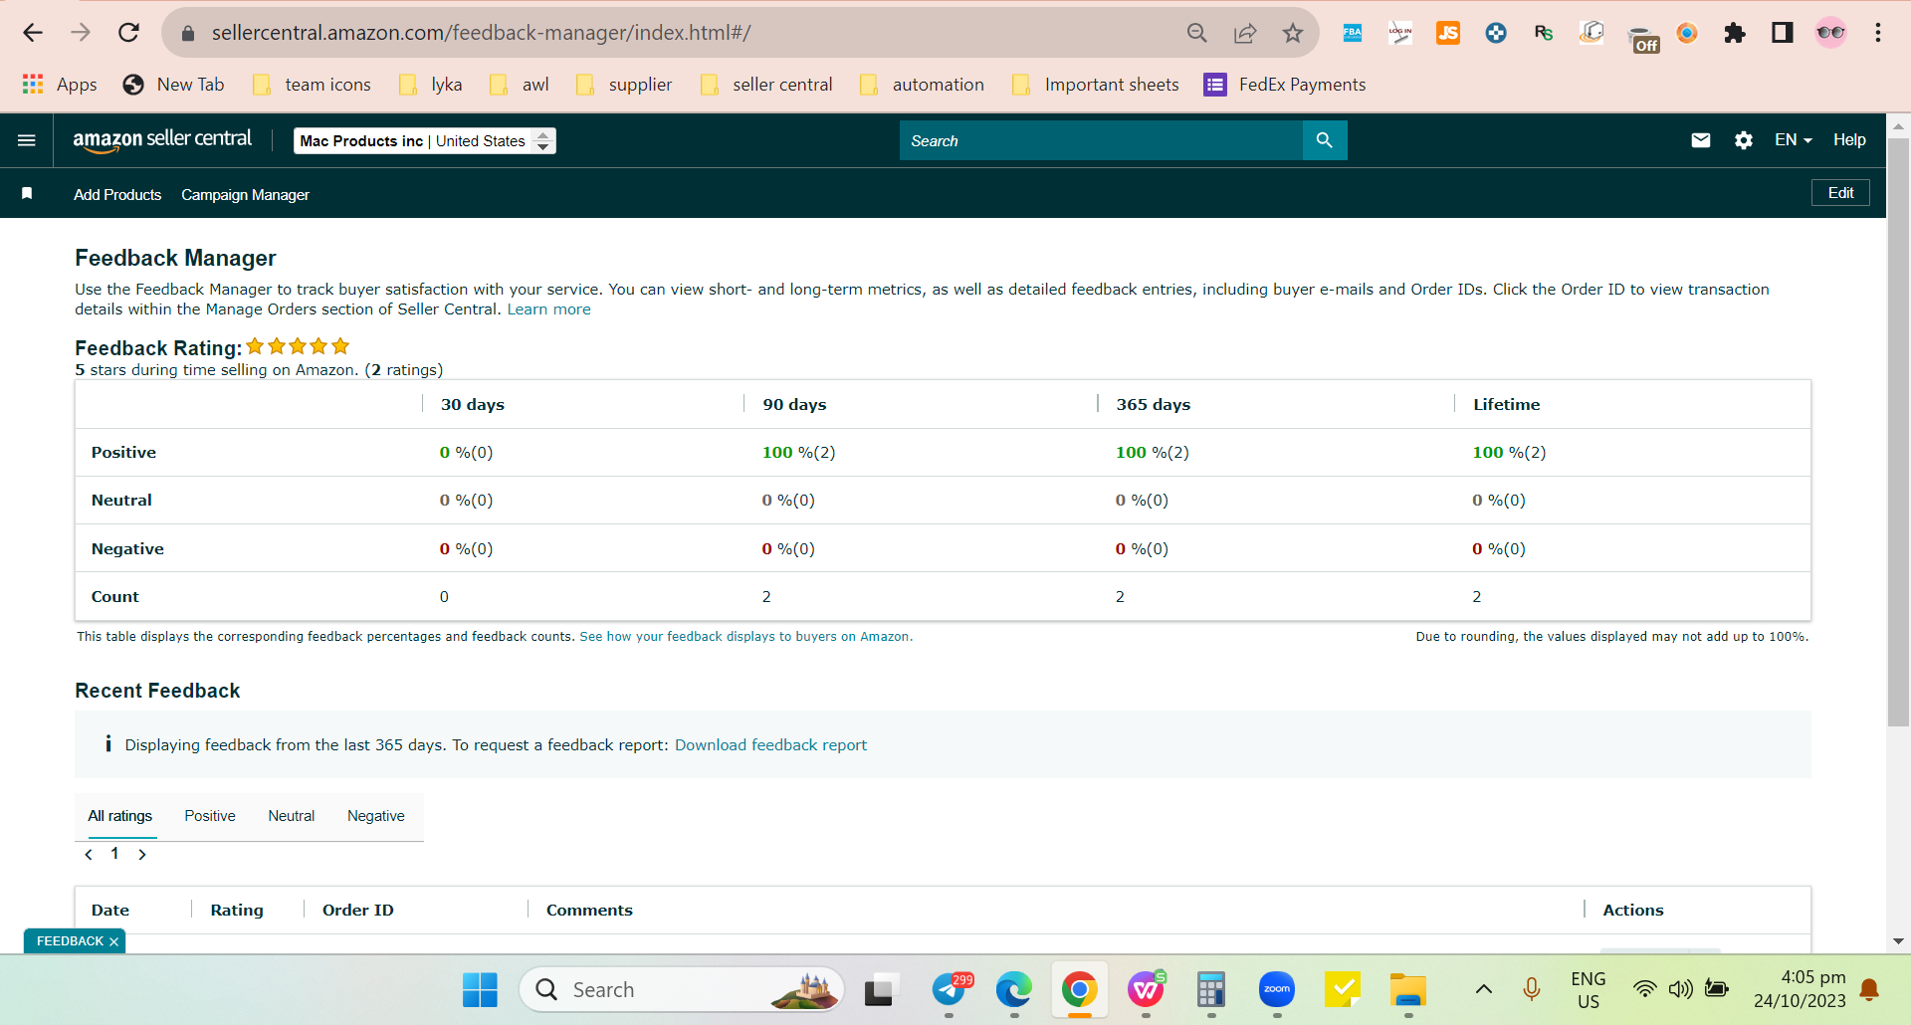Open the awl bookmarks folder
The image size is (1911, 1025).
520,85
